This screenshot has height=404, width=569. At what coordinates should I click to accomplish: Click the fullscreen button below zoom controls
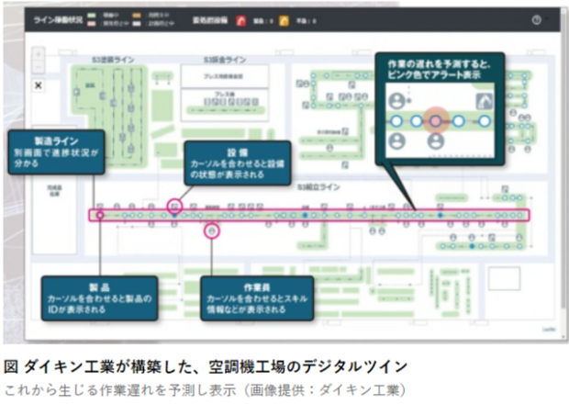(39, 85)
